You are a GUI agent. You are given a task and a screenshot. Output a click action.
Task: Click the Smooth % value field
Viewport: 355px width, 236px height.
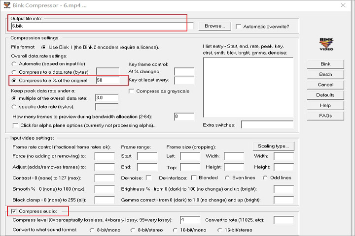click(105, 189)
